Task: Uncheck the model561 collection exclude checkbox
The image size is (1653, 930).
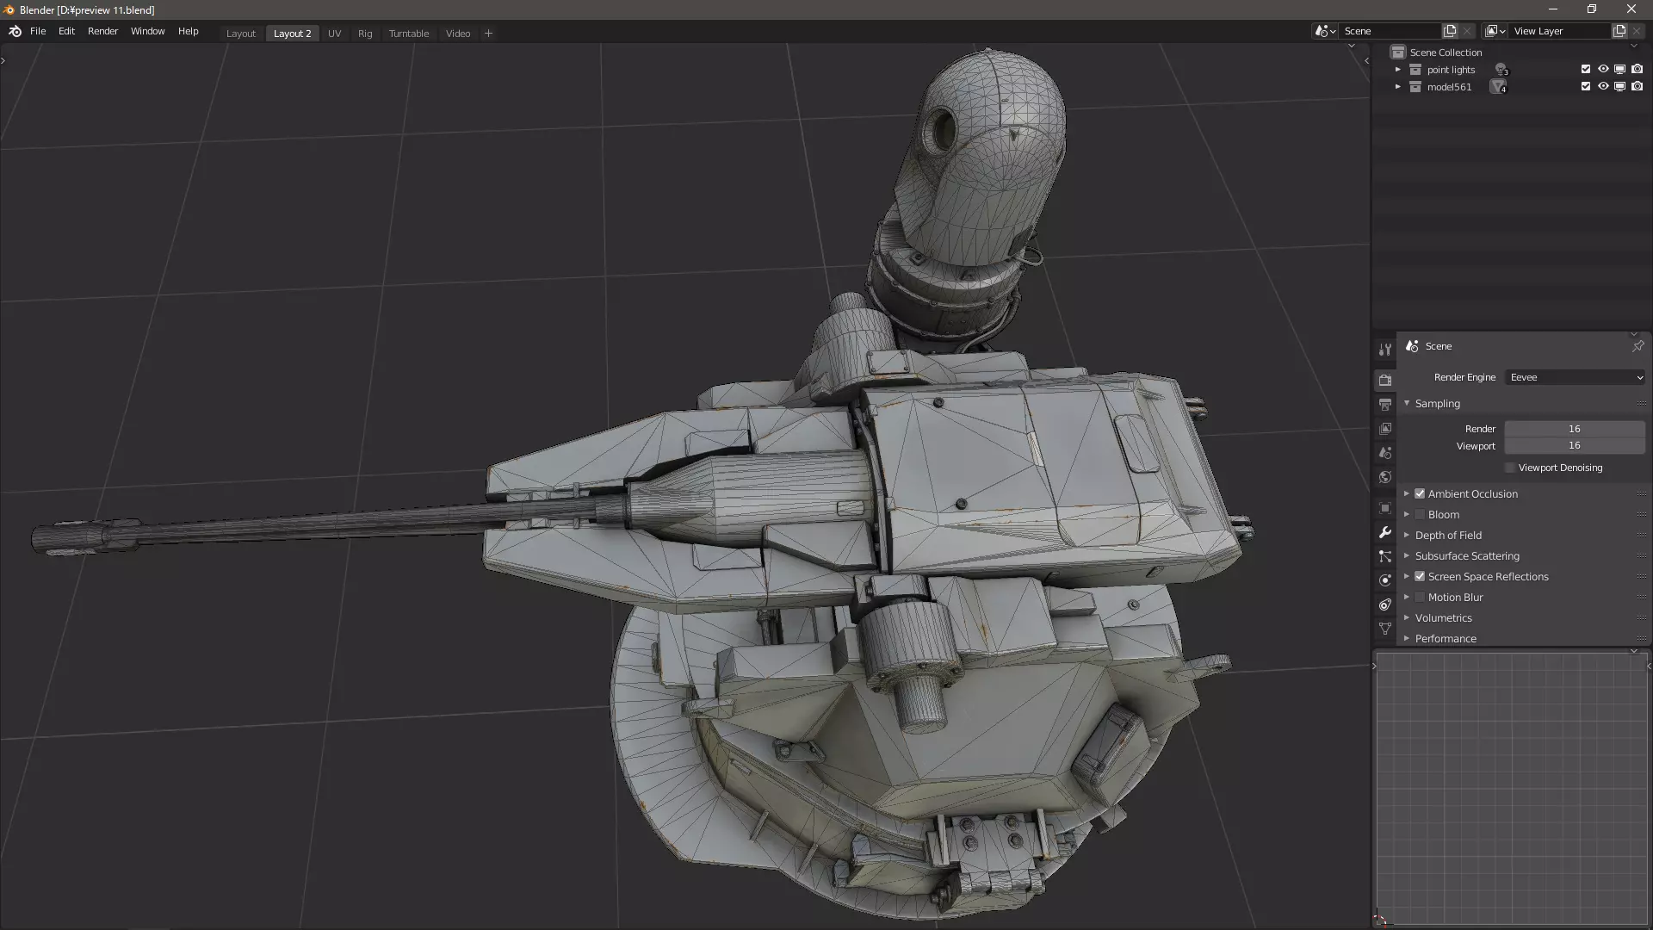Action: (1586, 86)
